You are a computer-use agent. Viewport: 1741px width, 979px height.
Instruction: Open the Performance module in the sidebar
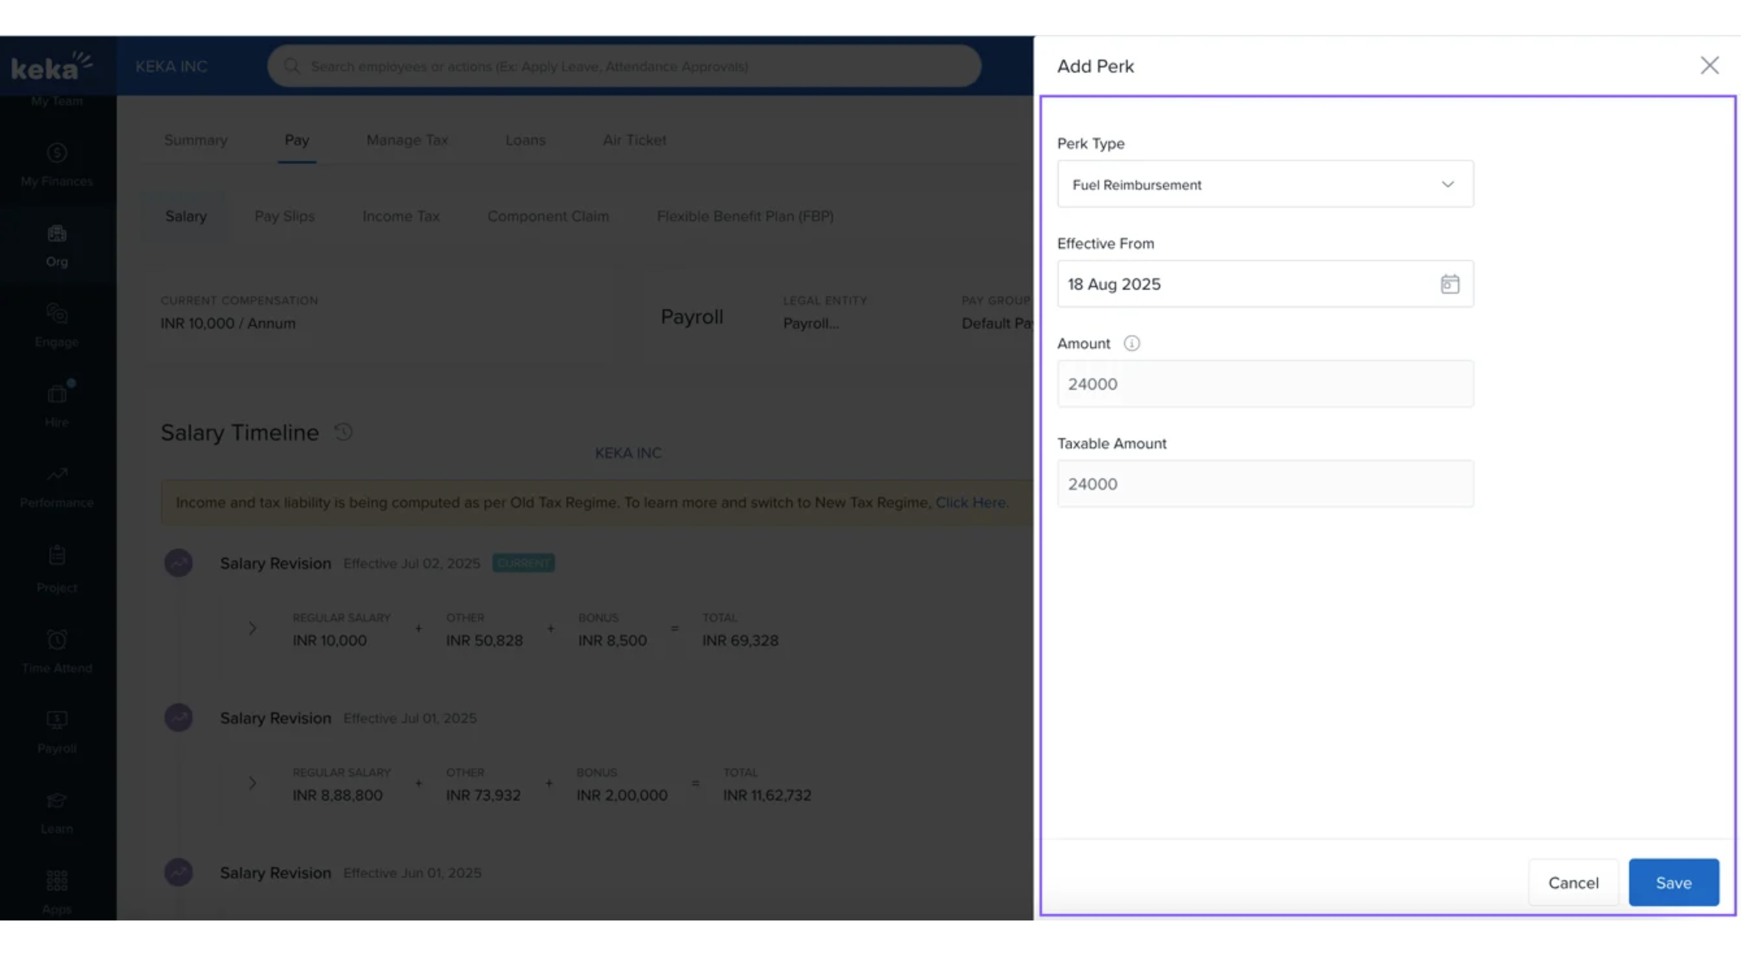pyautogui.click(x=57, y=486)
